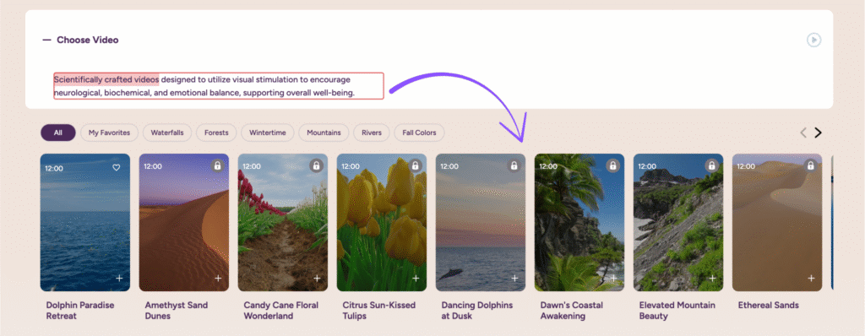
Task: Filter videos by Waterfalls
Action: tap(167, 133)
